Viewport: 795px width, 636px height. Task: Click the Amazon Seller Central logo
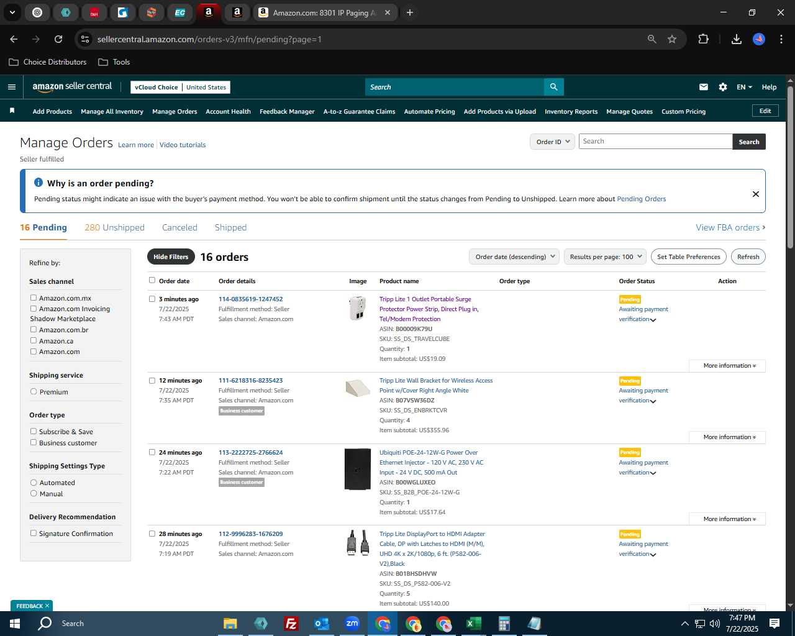72,87
